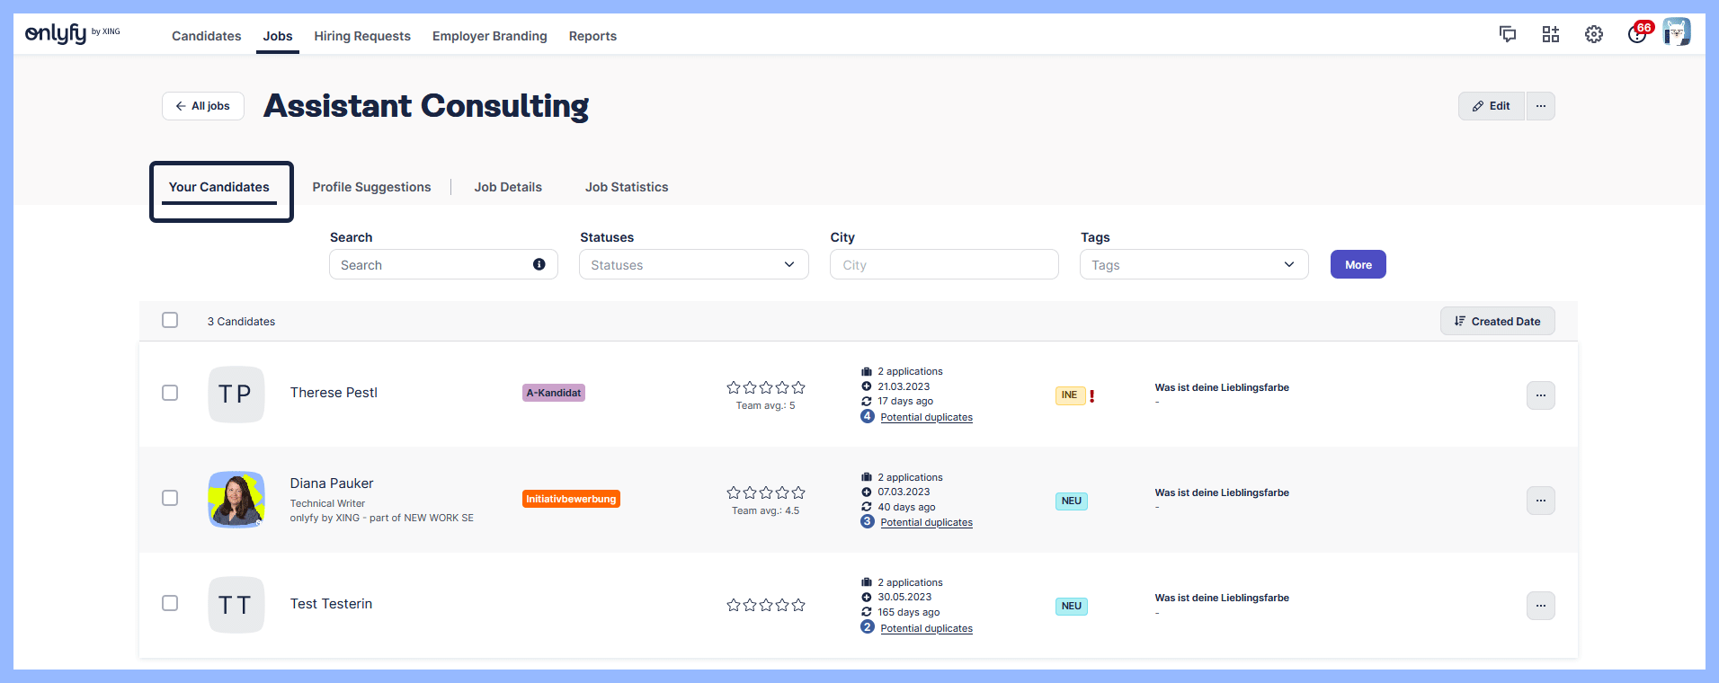Check the box for Therese Pestl
The image size is (1719, 683).
[x=170, y=393]
